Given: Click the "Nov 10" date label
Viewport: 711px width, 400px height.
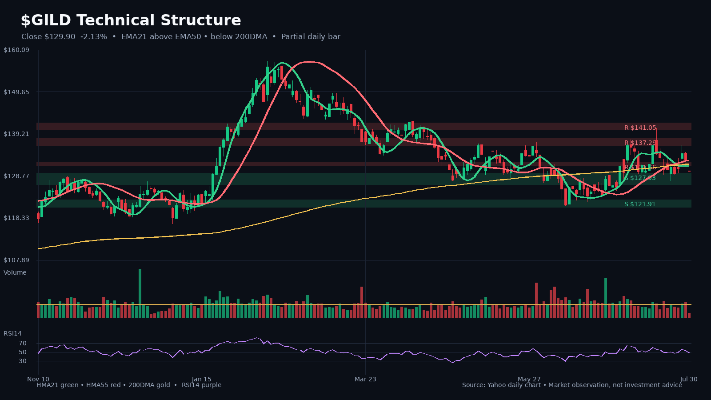Looking at the screenshot, I should pyautogui.click(x=38, y=379).
